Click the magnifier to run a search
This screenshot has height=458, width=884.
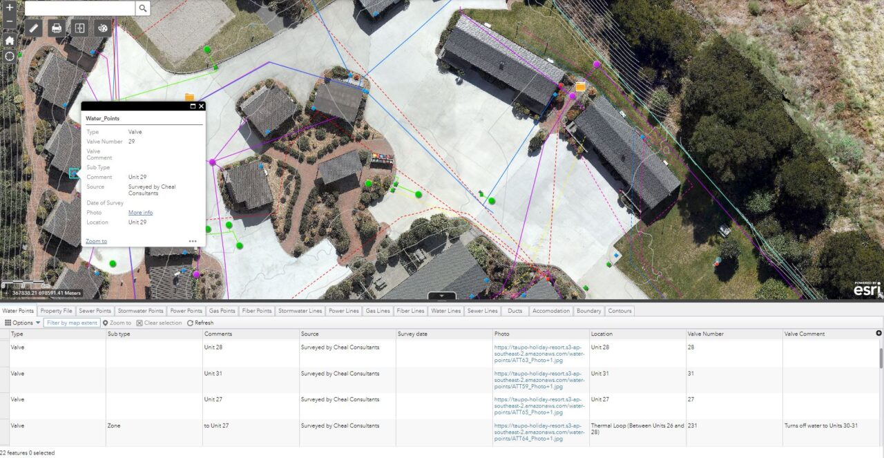(x=142, y=8)
